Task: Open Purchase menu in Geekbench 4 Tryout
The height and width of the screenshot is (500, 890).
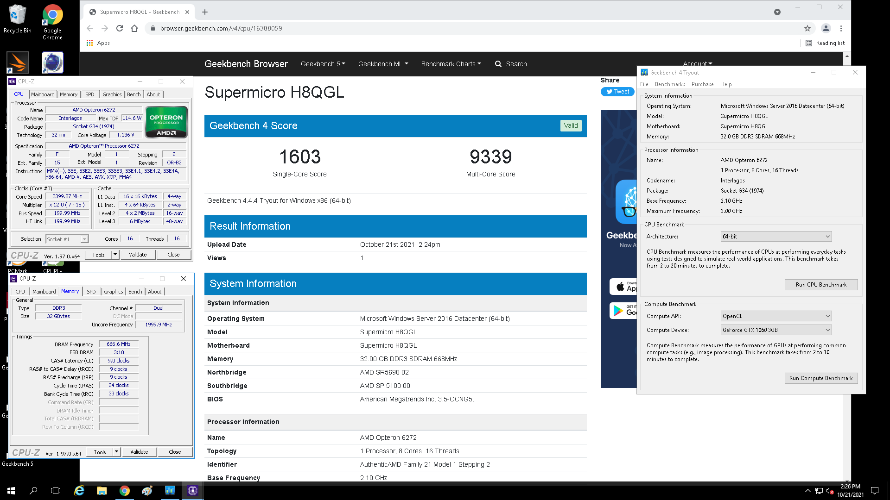Action: pos(703,84)
